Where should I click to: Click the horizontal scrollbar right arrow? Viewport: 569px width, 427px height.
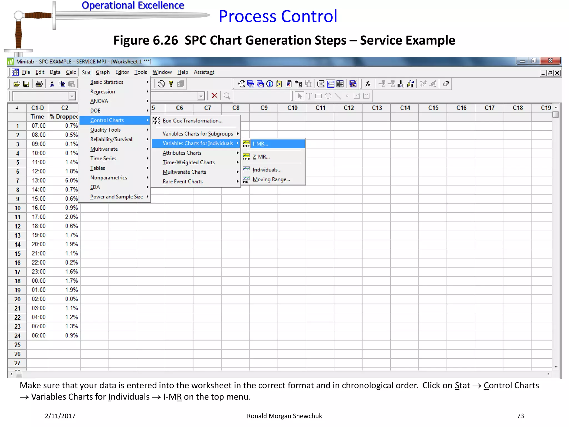coord(548,374)
